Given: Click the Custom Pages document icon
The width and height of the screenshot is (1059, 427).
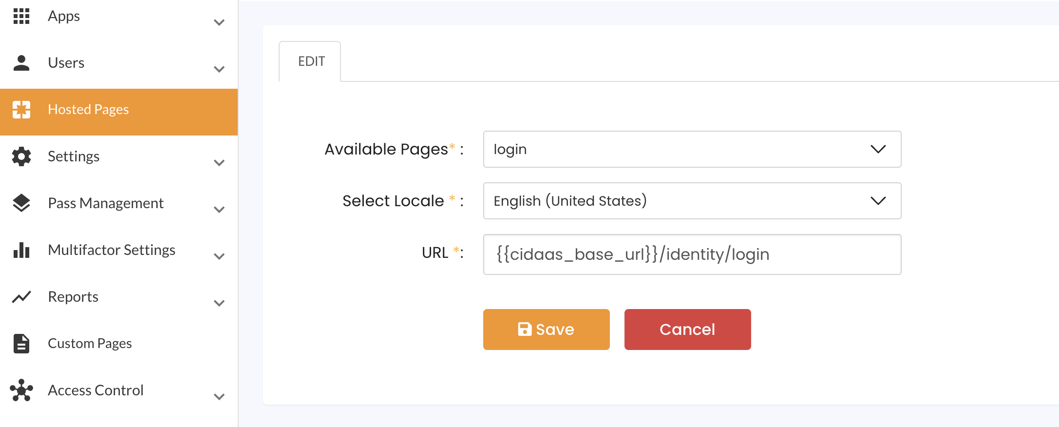Looking at the screenshot, I should [x=21, y=344].
